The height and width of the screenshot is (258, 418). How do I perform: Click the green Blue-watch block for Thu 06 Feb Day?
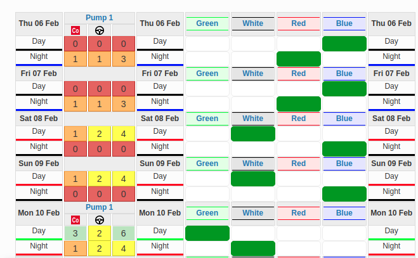pos(344,44)
